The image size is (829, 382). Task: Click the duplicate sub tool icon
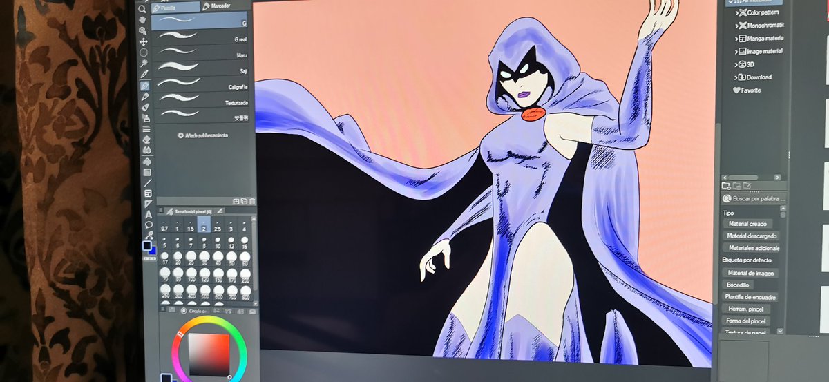click(245, 201)
